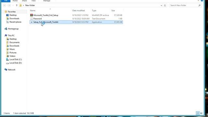Click 'Application' type cell
Viewport: 208px width, 117px height.
[x=97, y=22]
